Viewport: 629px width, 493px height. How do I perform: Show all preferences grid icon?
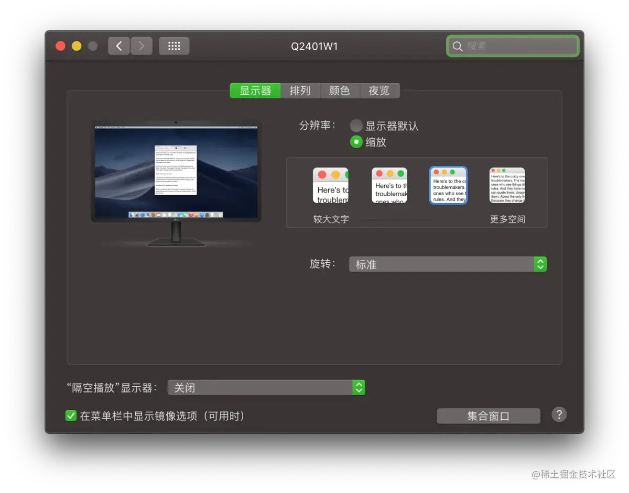174,46
